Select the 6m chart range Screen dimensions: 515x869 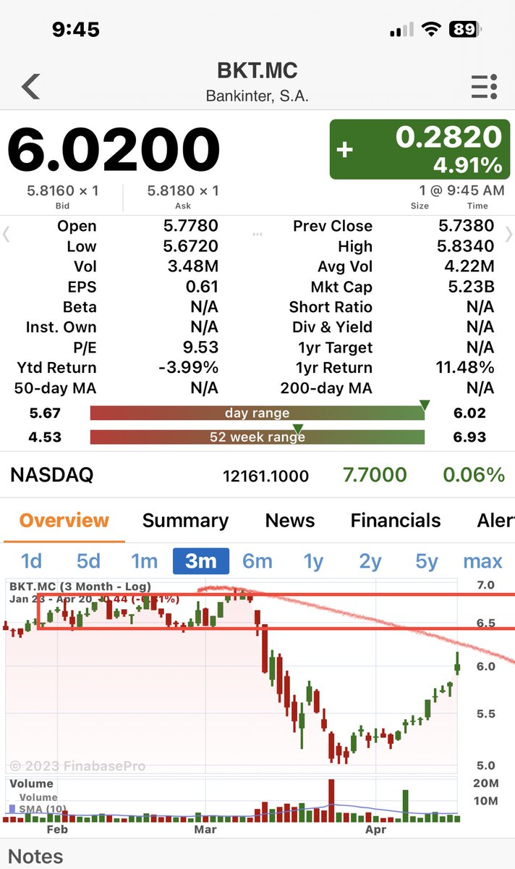coord(257,561)
